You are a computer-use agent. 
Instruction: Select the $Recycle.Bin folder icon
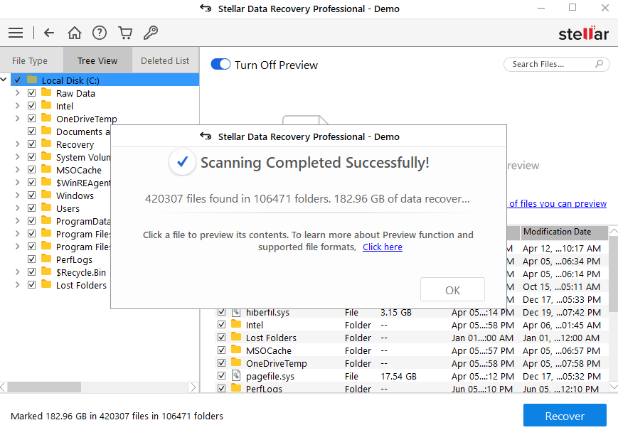click(x=46, y=272)
